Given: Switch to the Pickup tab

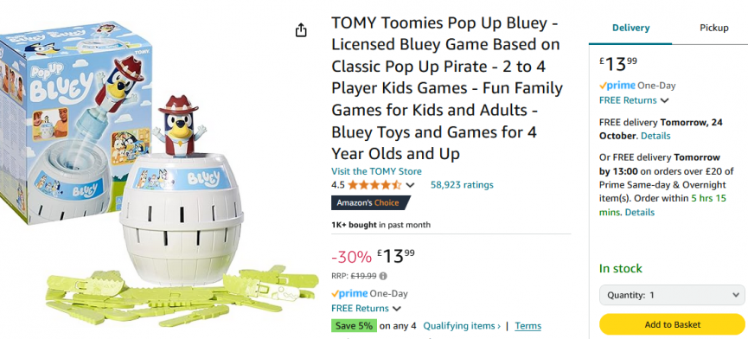Looking at the screenshot, I should coord(713,28).
